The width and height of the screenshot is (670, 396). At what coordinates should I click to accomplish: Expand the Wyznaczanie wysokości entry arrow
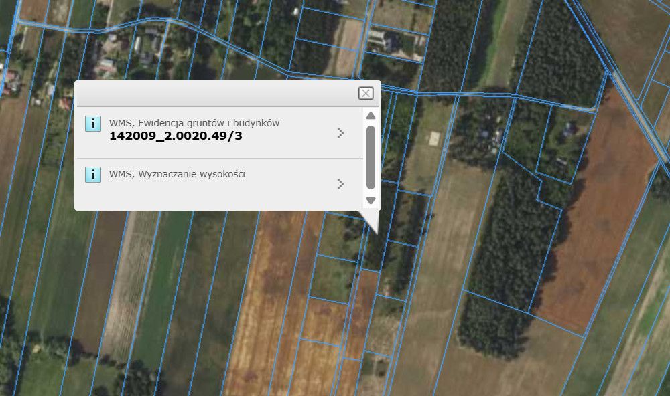(x=340, y=183)
